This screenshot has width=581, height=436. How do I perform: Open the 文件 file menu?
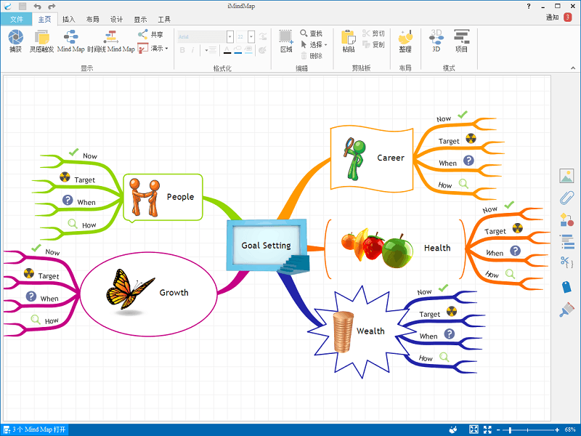coord(16,20)
